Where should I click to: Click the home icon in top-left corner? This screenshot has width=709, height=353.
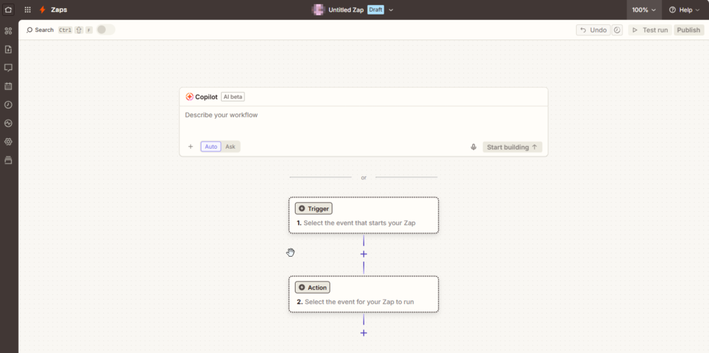coord(8,10)
